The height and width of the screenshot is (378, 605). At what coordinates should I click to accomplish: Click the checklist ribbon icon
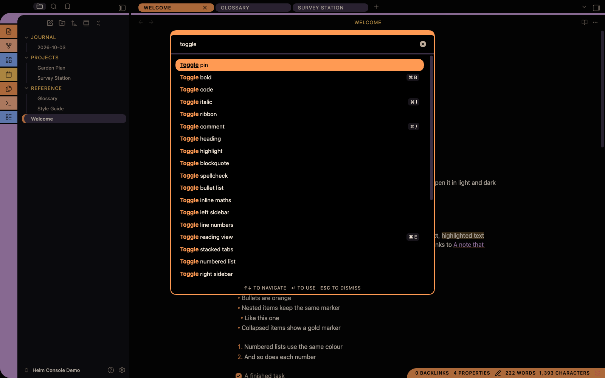[x=9, y=117]
